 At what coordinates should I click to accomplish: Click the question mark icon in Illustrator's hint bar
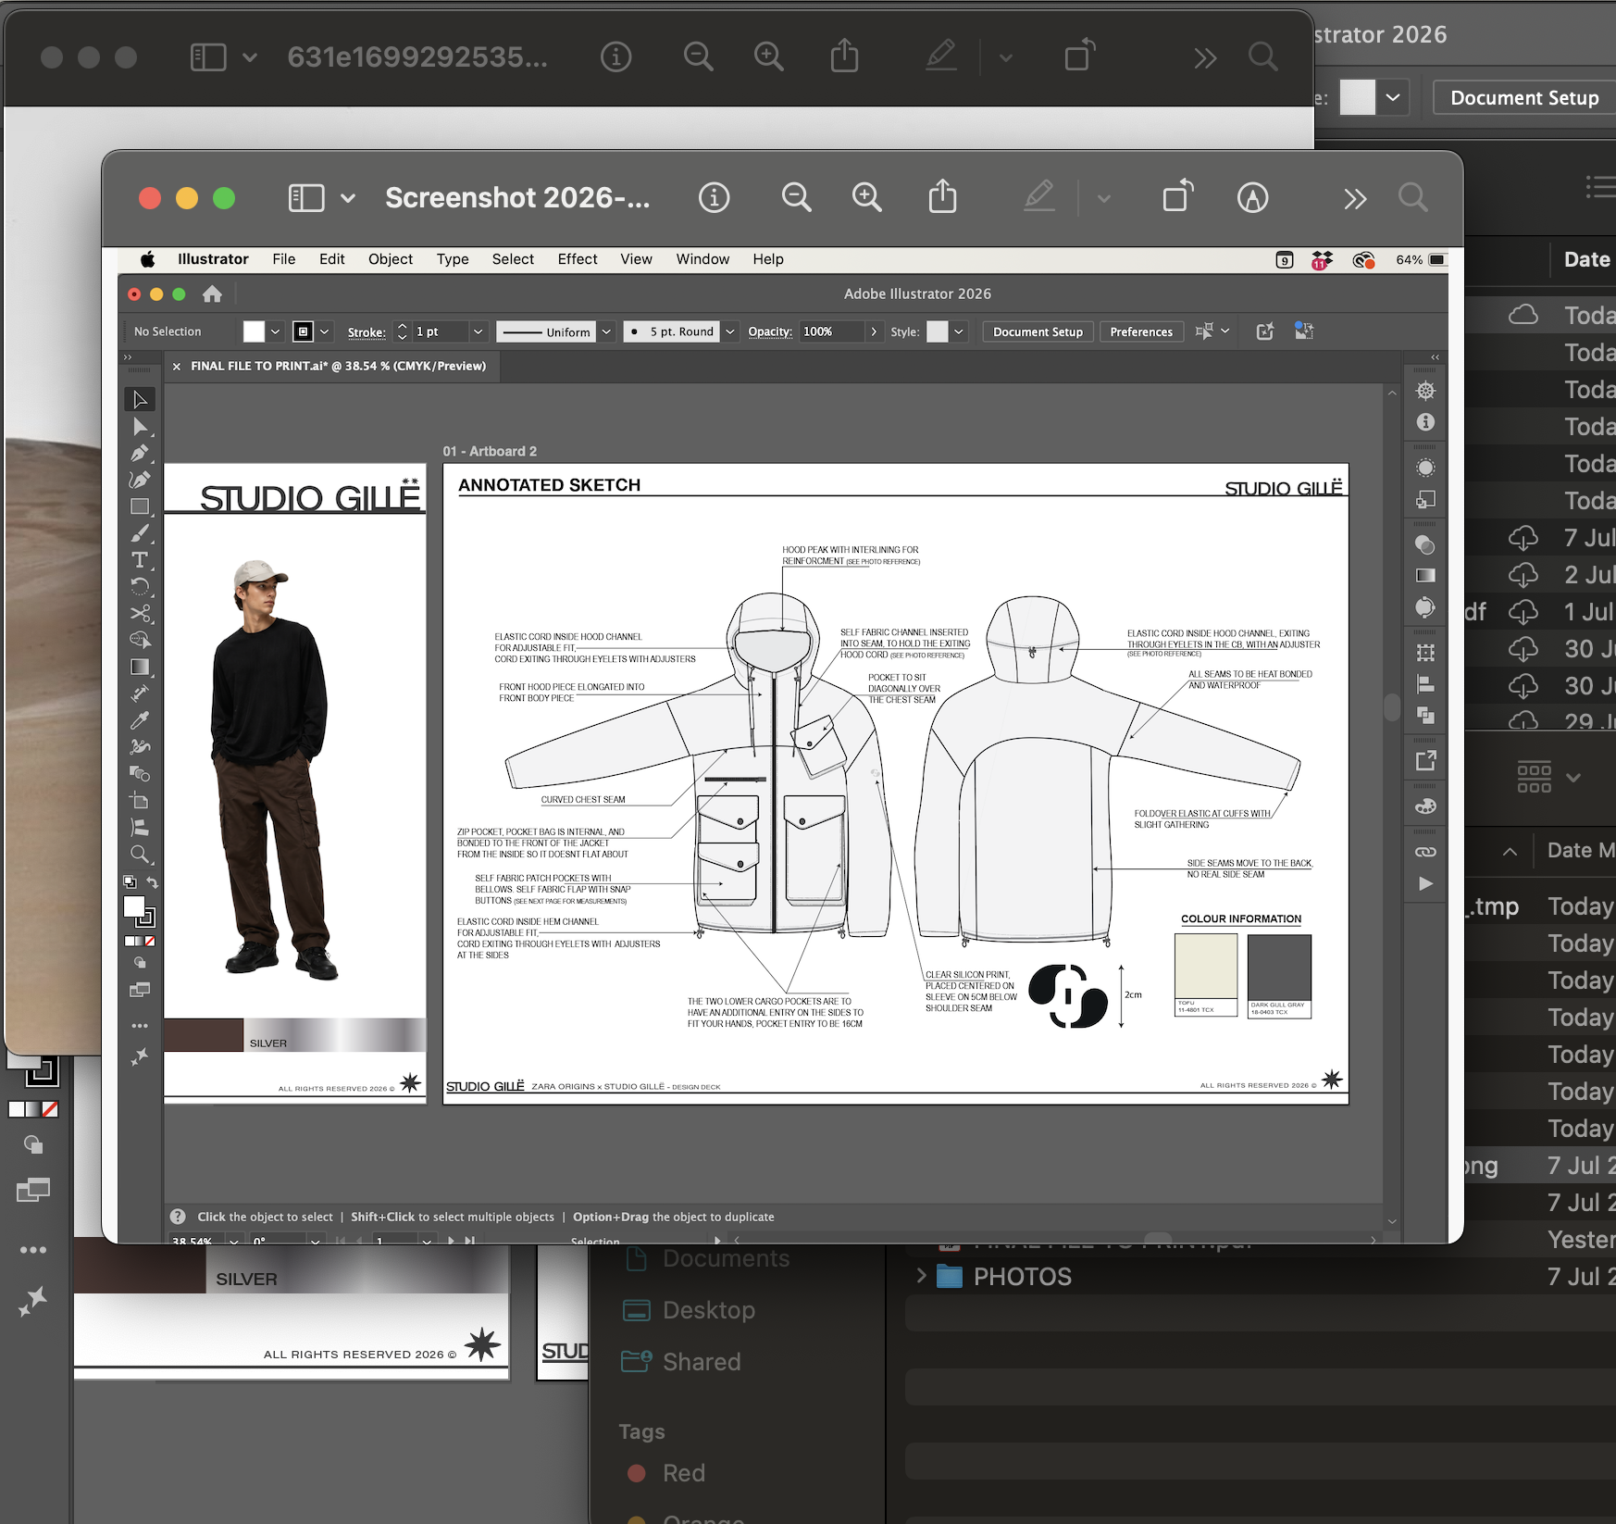coord(178,1217)
